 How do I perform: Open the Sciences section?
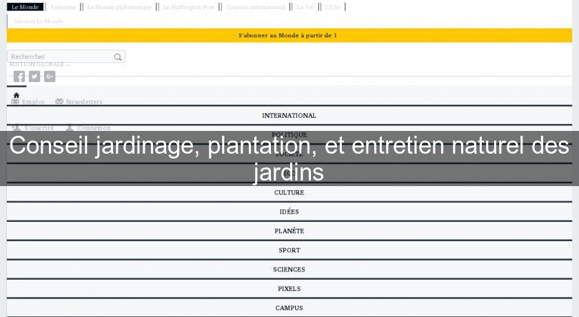point(289,270)
